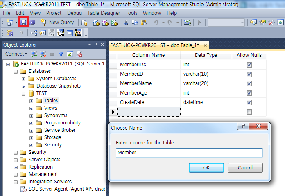Click Manage XML Indexes icon
Screen dimensions: 285x196
click(61, 33)
